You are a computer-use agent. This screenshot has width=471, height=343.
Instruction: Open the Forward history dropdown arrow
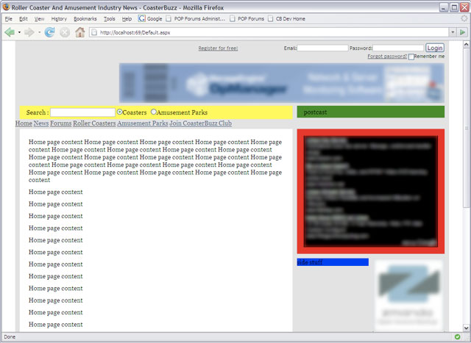pyautogui.click(x=39, y=32)
